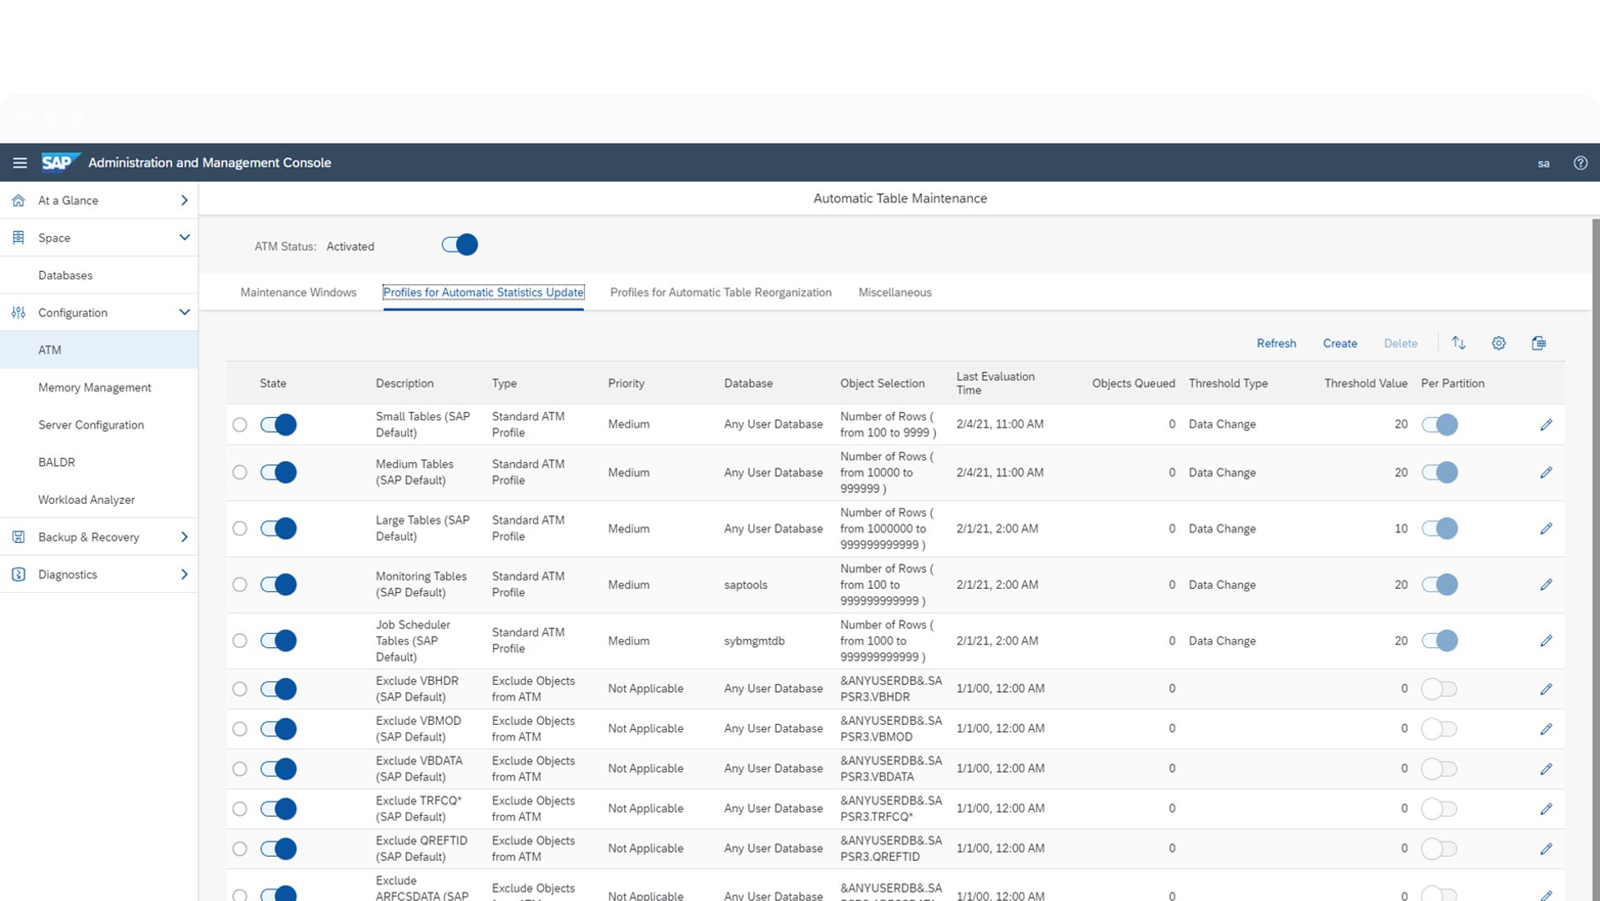This screenshot has height=901, width=1600.
Task: Click the help question mark icon
Action: click(x=1580, y=163)
